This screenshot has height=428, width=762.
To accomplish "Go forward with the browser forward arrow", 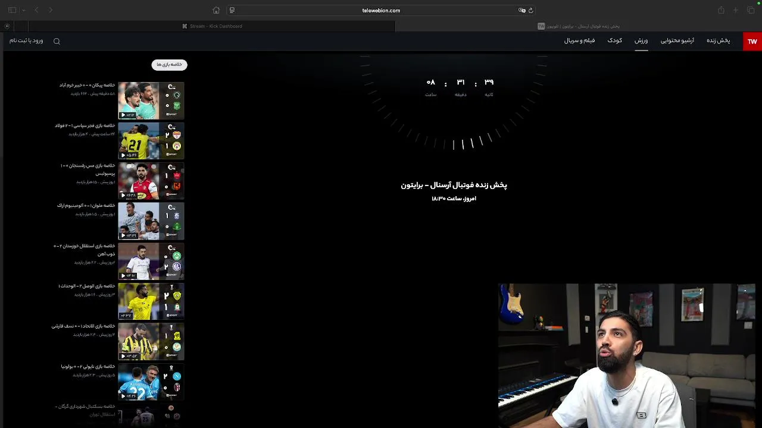I will pyautogui.click(x=51, y=10).
